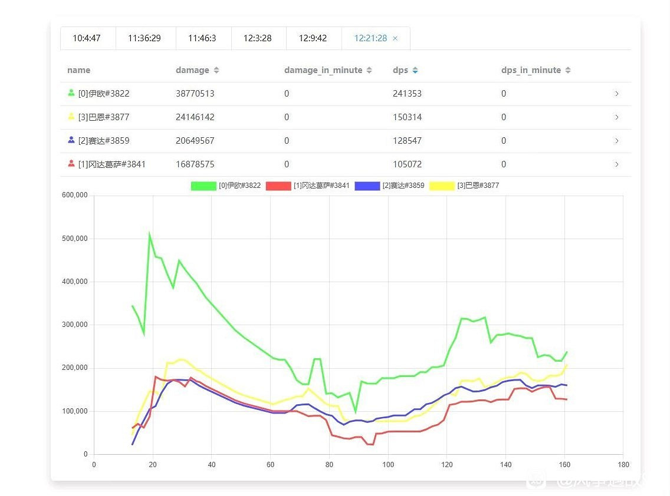This screenshot has height=496, width=670.
Task: Expand the 冈达葛萨#3841 row chevron
Action: click(617, 164)
